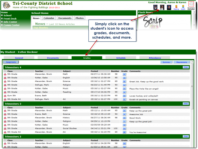Click the comment 'Excels at painting on canvas'
Image resolution: width=198 pixels, height=149 pixels.
pyautogui.click(x=143, y=100)
